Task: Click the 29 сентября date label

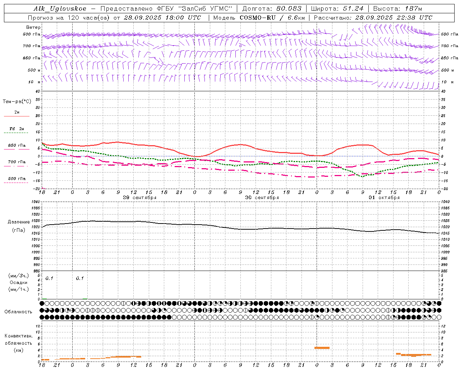Action: tap(139, 198)
